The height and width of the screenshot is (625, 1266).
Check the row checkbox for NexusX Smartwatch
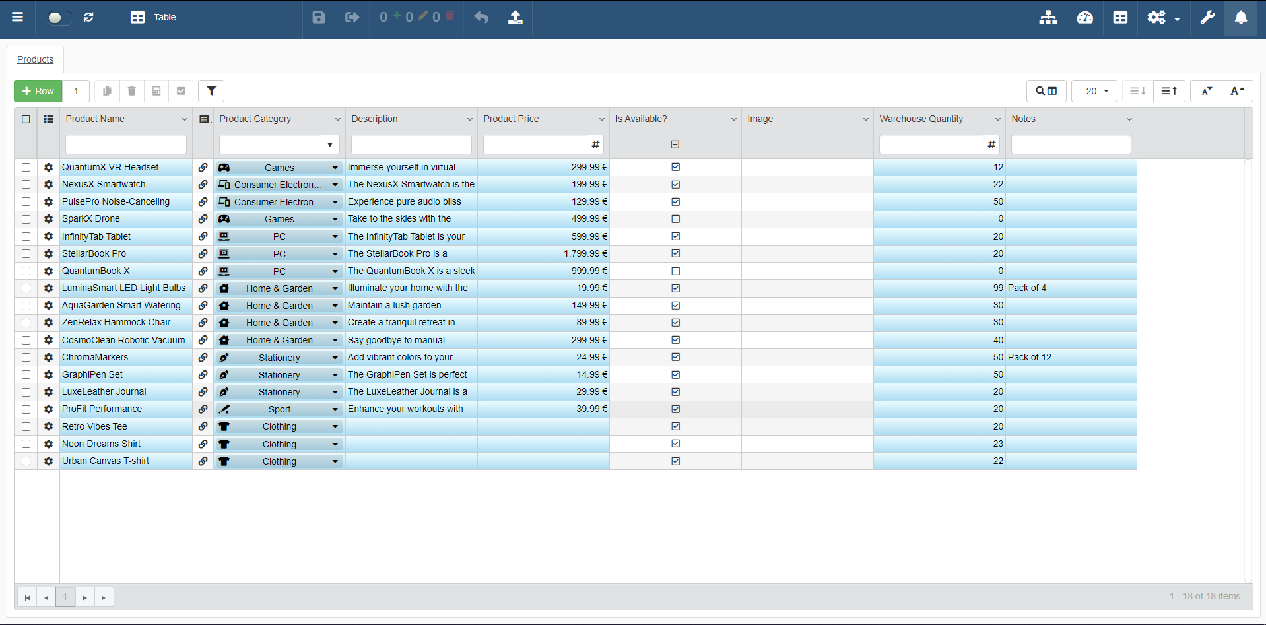click(x=26, y=185)
